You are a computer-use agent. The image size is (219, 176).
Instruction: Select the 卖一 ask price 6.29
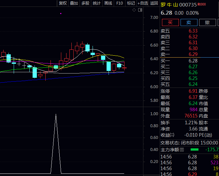pyautogui.click(x=193, y=54)
